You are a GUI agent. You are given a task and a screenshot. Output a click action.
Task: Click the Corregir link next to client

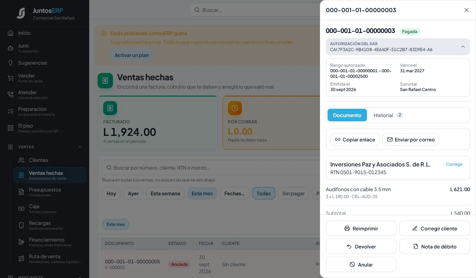pyautogui.click(x=454, y=164)
